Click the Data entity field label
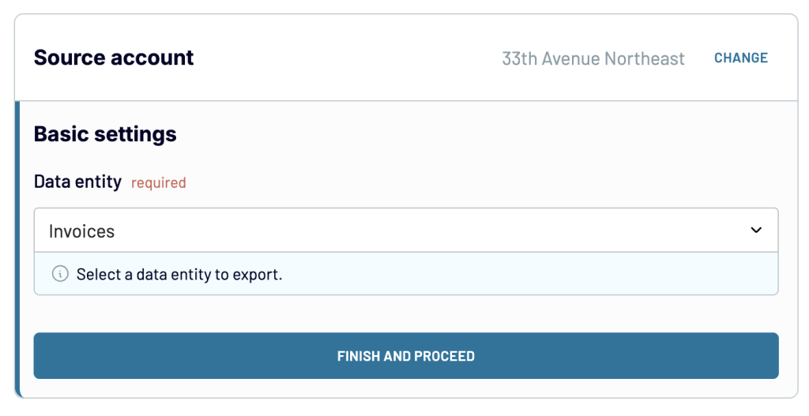809x416 pixels. click(77, 182)
